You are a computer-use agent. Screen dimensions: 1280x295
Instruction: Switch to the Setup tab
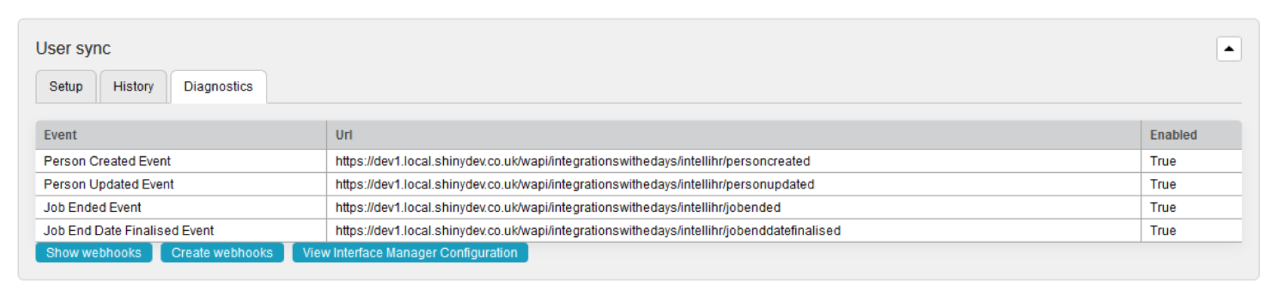point(66,86)
